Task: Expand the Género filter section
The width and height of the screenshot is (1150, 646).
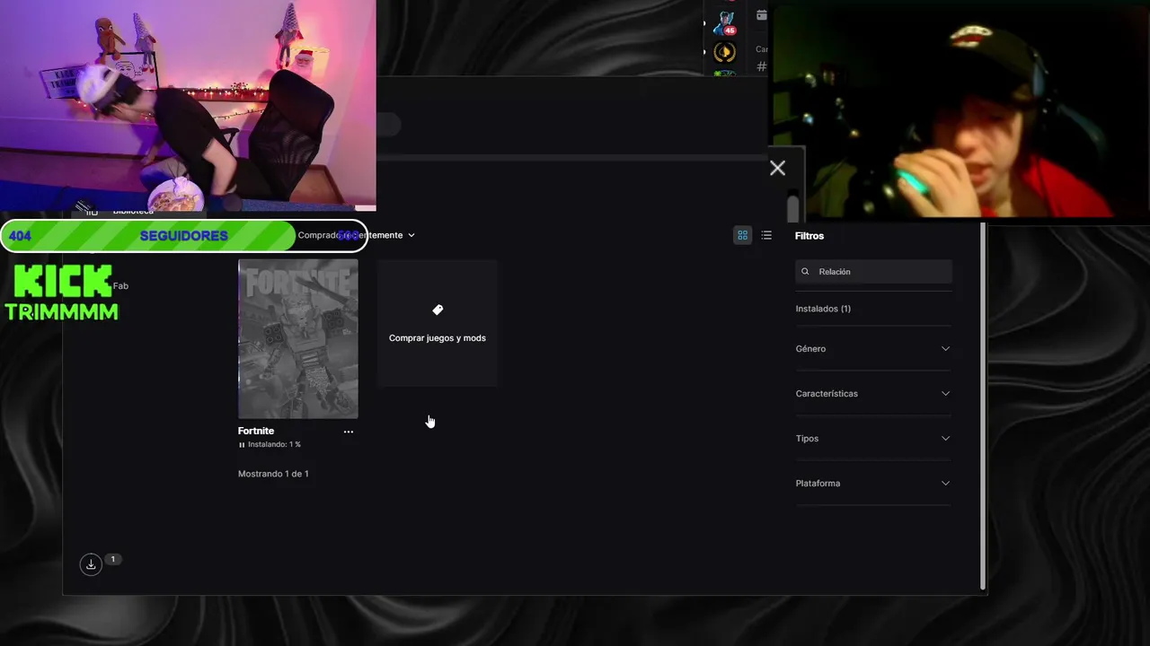Action: click(872, 348)
